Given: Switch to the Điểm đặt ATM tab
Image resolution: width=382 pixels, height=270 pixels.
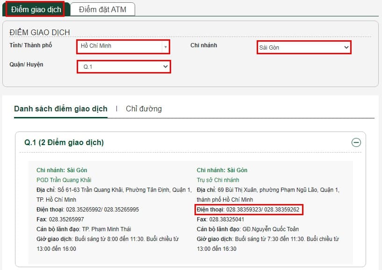Looking at the screenshot, I should [102, 9].
